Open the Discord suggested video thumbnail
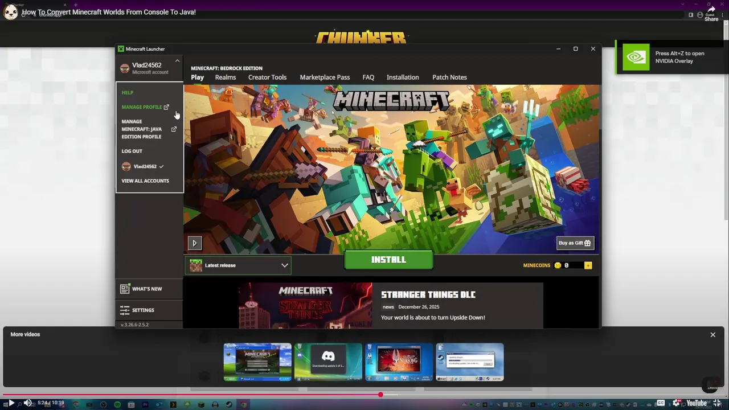Image resolution: width=729 pixels, height=410 pixels. point(328,362)
